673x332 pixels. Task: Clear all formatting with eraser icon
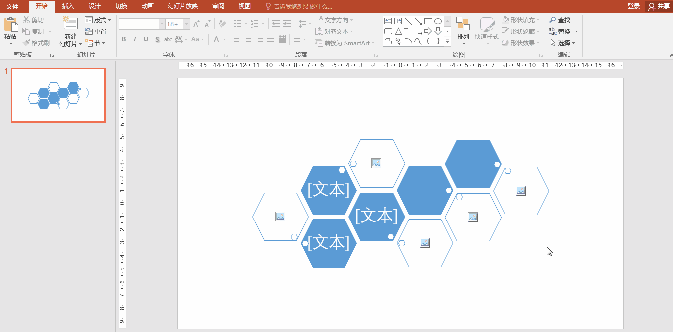(223, 24)
